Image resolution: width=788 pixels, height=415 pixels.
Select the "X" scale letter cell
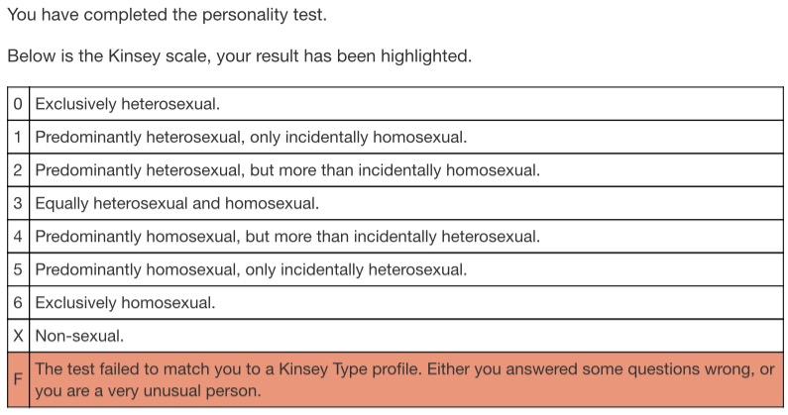19,336
